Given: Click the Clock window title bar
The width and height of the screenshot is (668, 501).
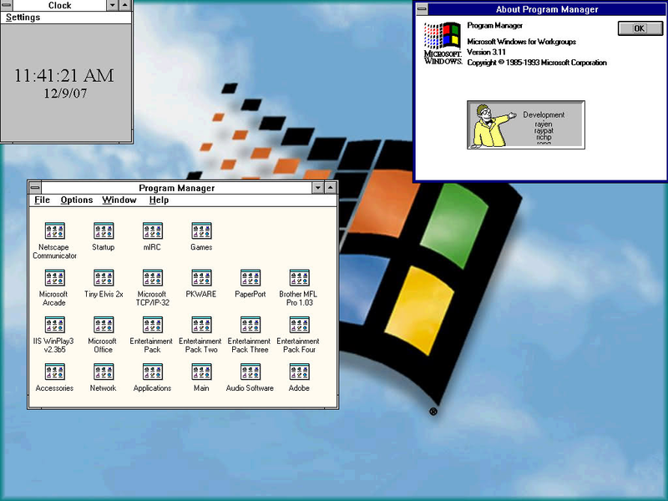Looking at the screenshot, I should tap(59, 5).
